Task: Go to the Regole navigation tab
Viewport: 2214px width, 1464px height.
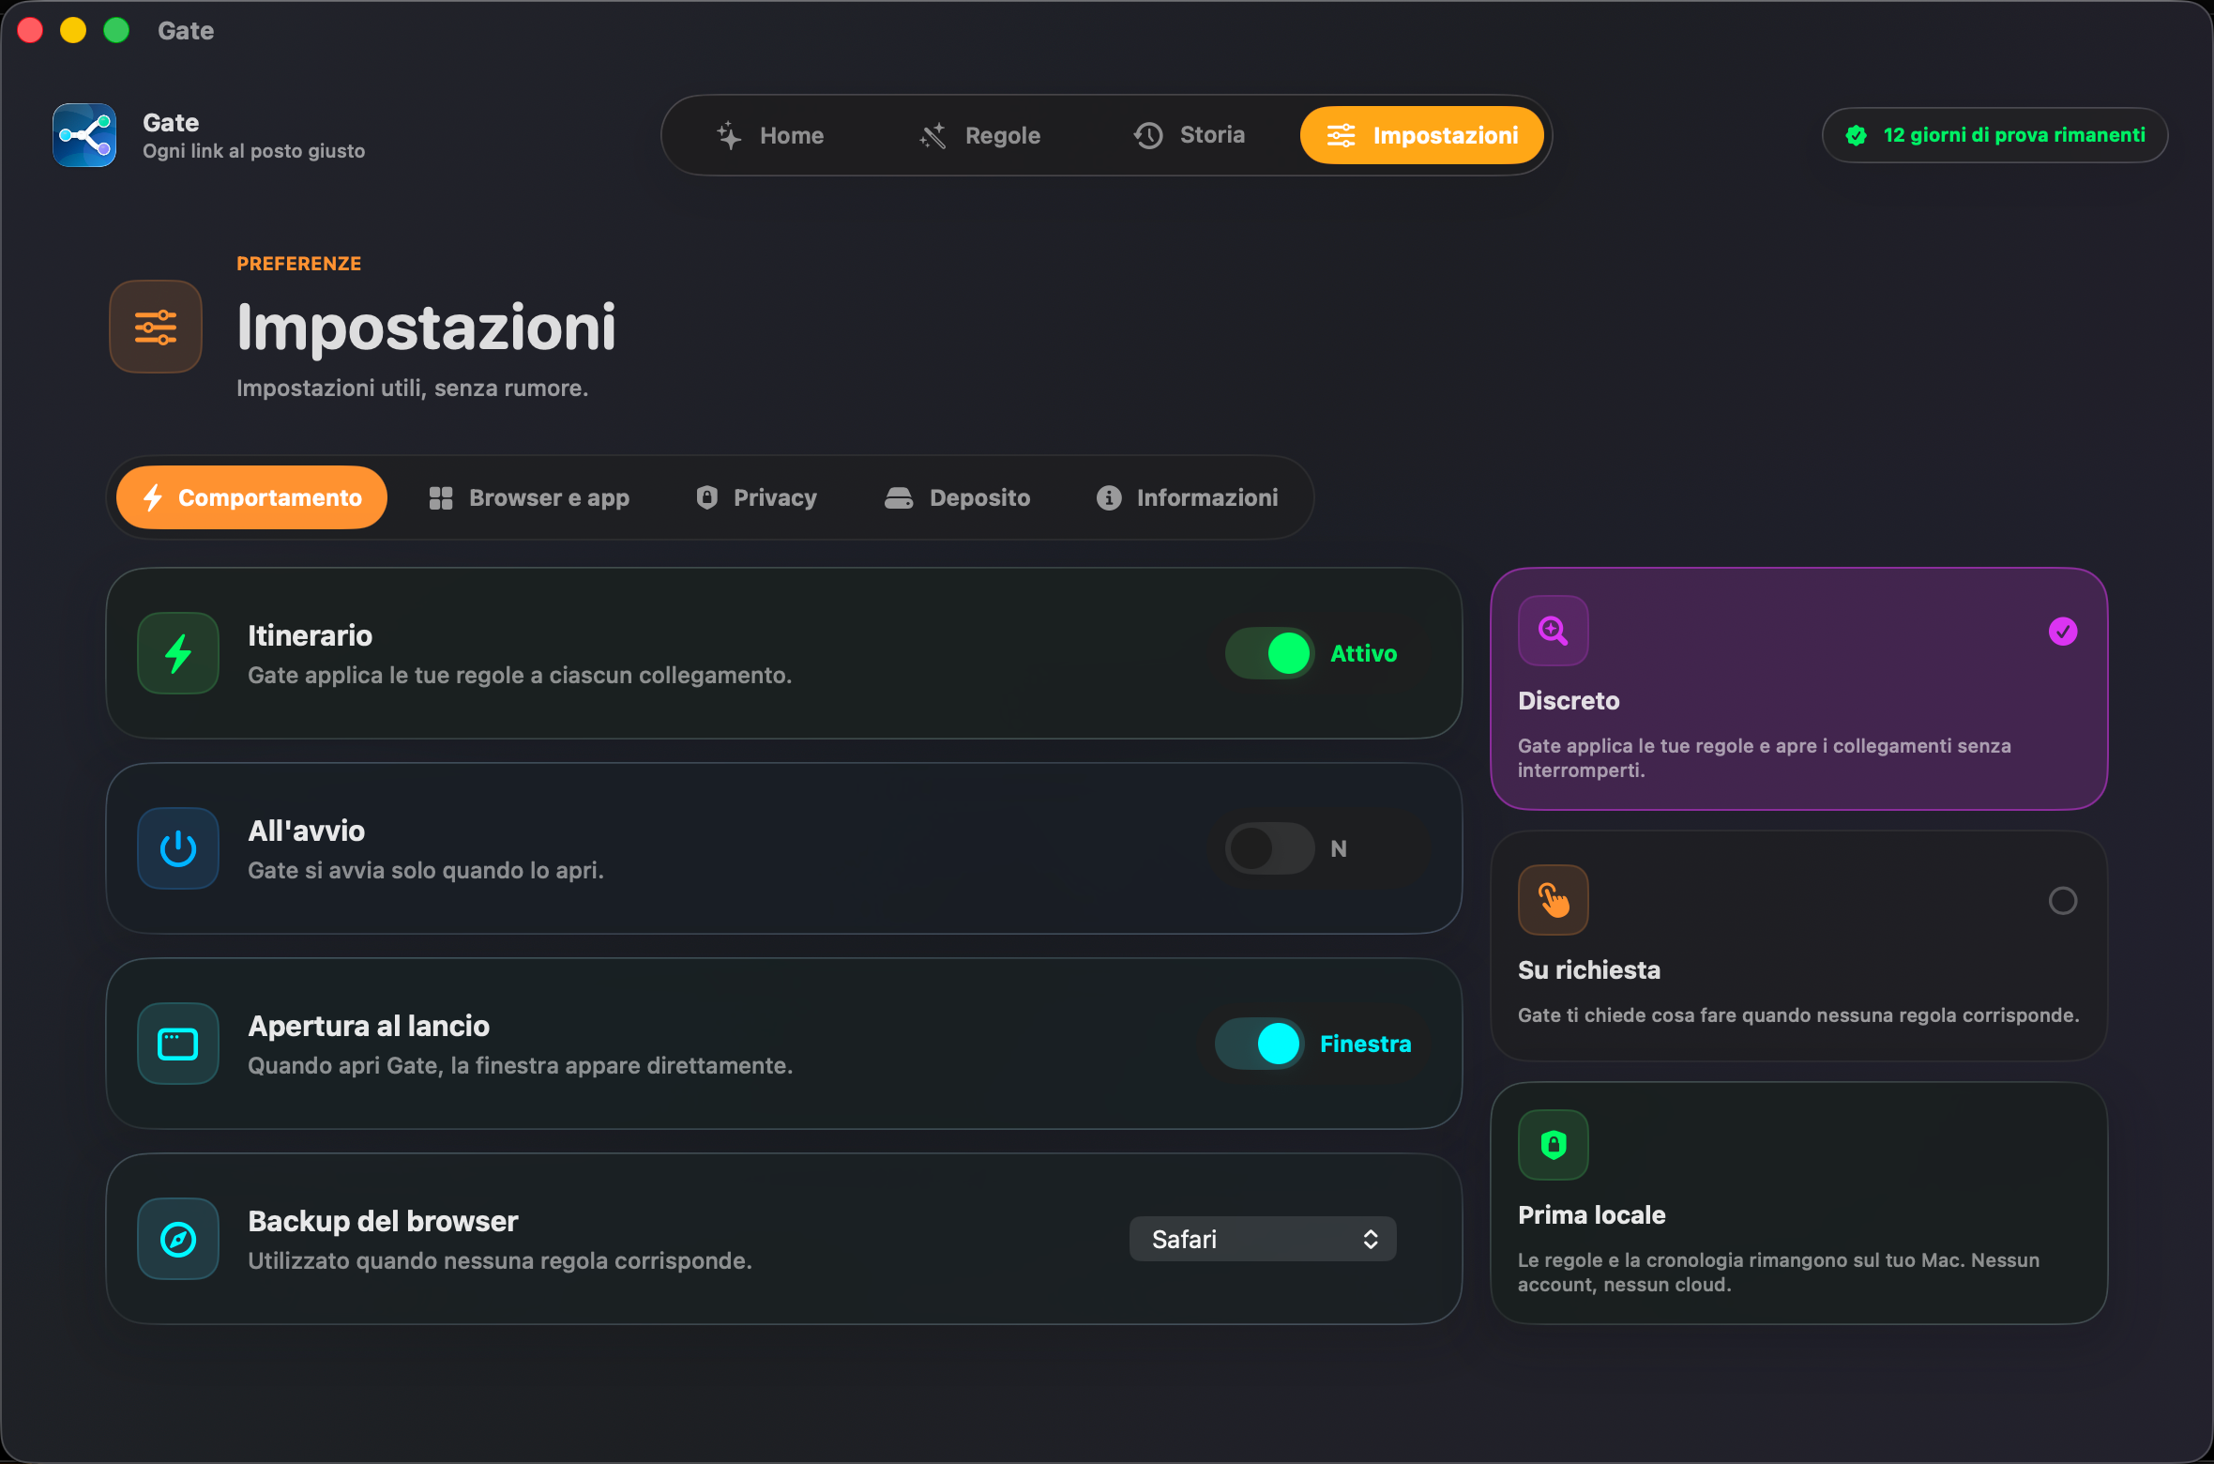Action: click(980, 135)
